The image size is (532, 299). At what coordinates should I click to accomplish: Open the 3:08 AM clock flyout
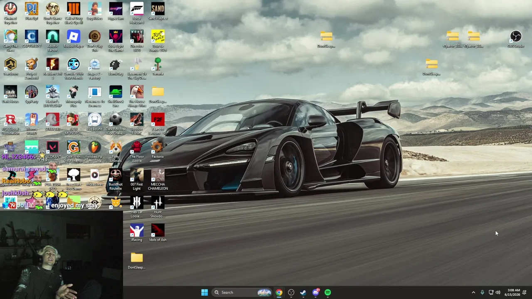[513, 292]
